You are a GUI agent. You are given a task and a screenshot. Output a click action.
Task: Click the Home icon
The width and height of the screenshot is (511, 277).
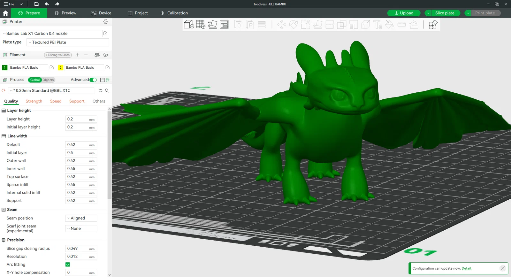[5, 13]
